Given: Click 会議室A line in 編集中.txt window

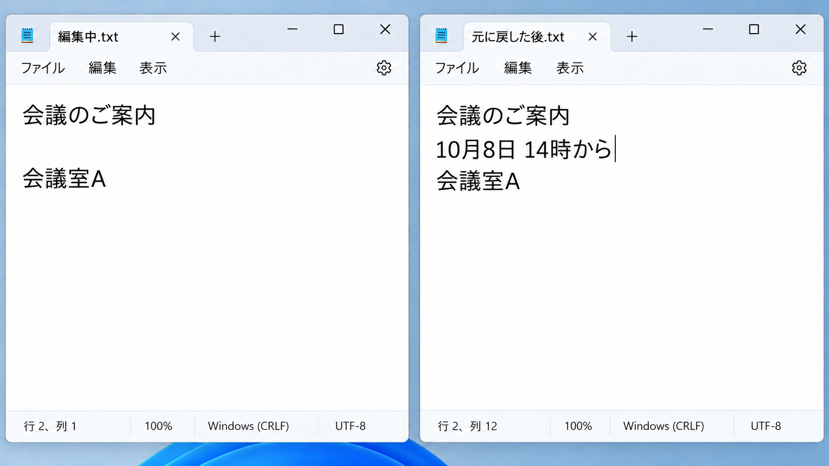Looking at the screenshot, I should point(64,179).
